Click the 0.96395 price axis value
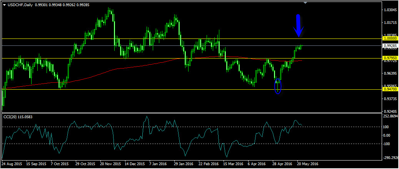The image size is (399, 169). (x=391, y=73)
